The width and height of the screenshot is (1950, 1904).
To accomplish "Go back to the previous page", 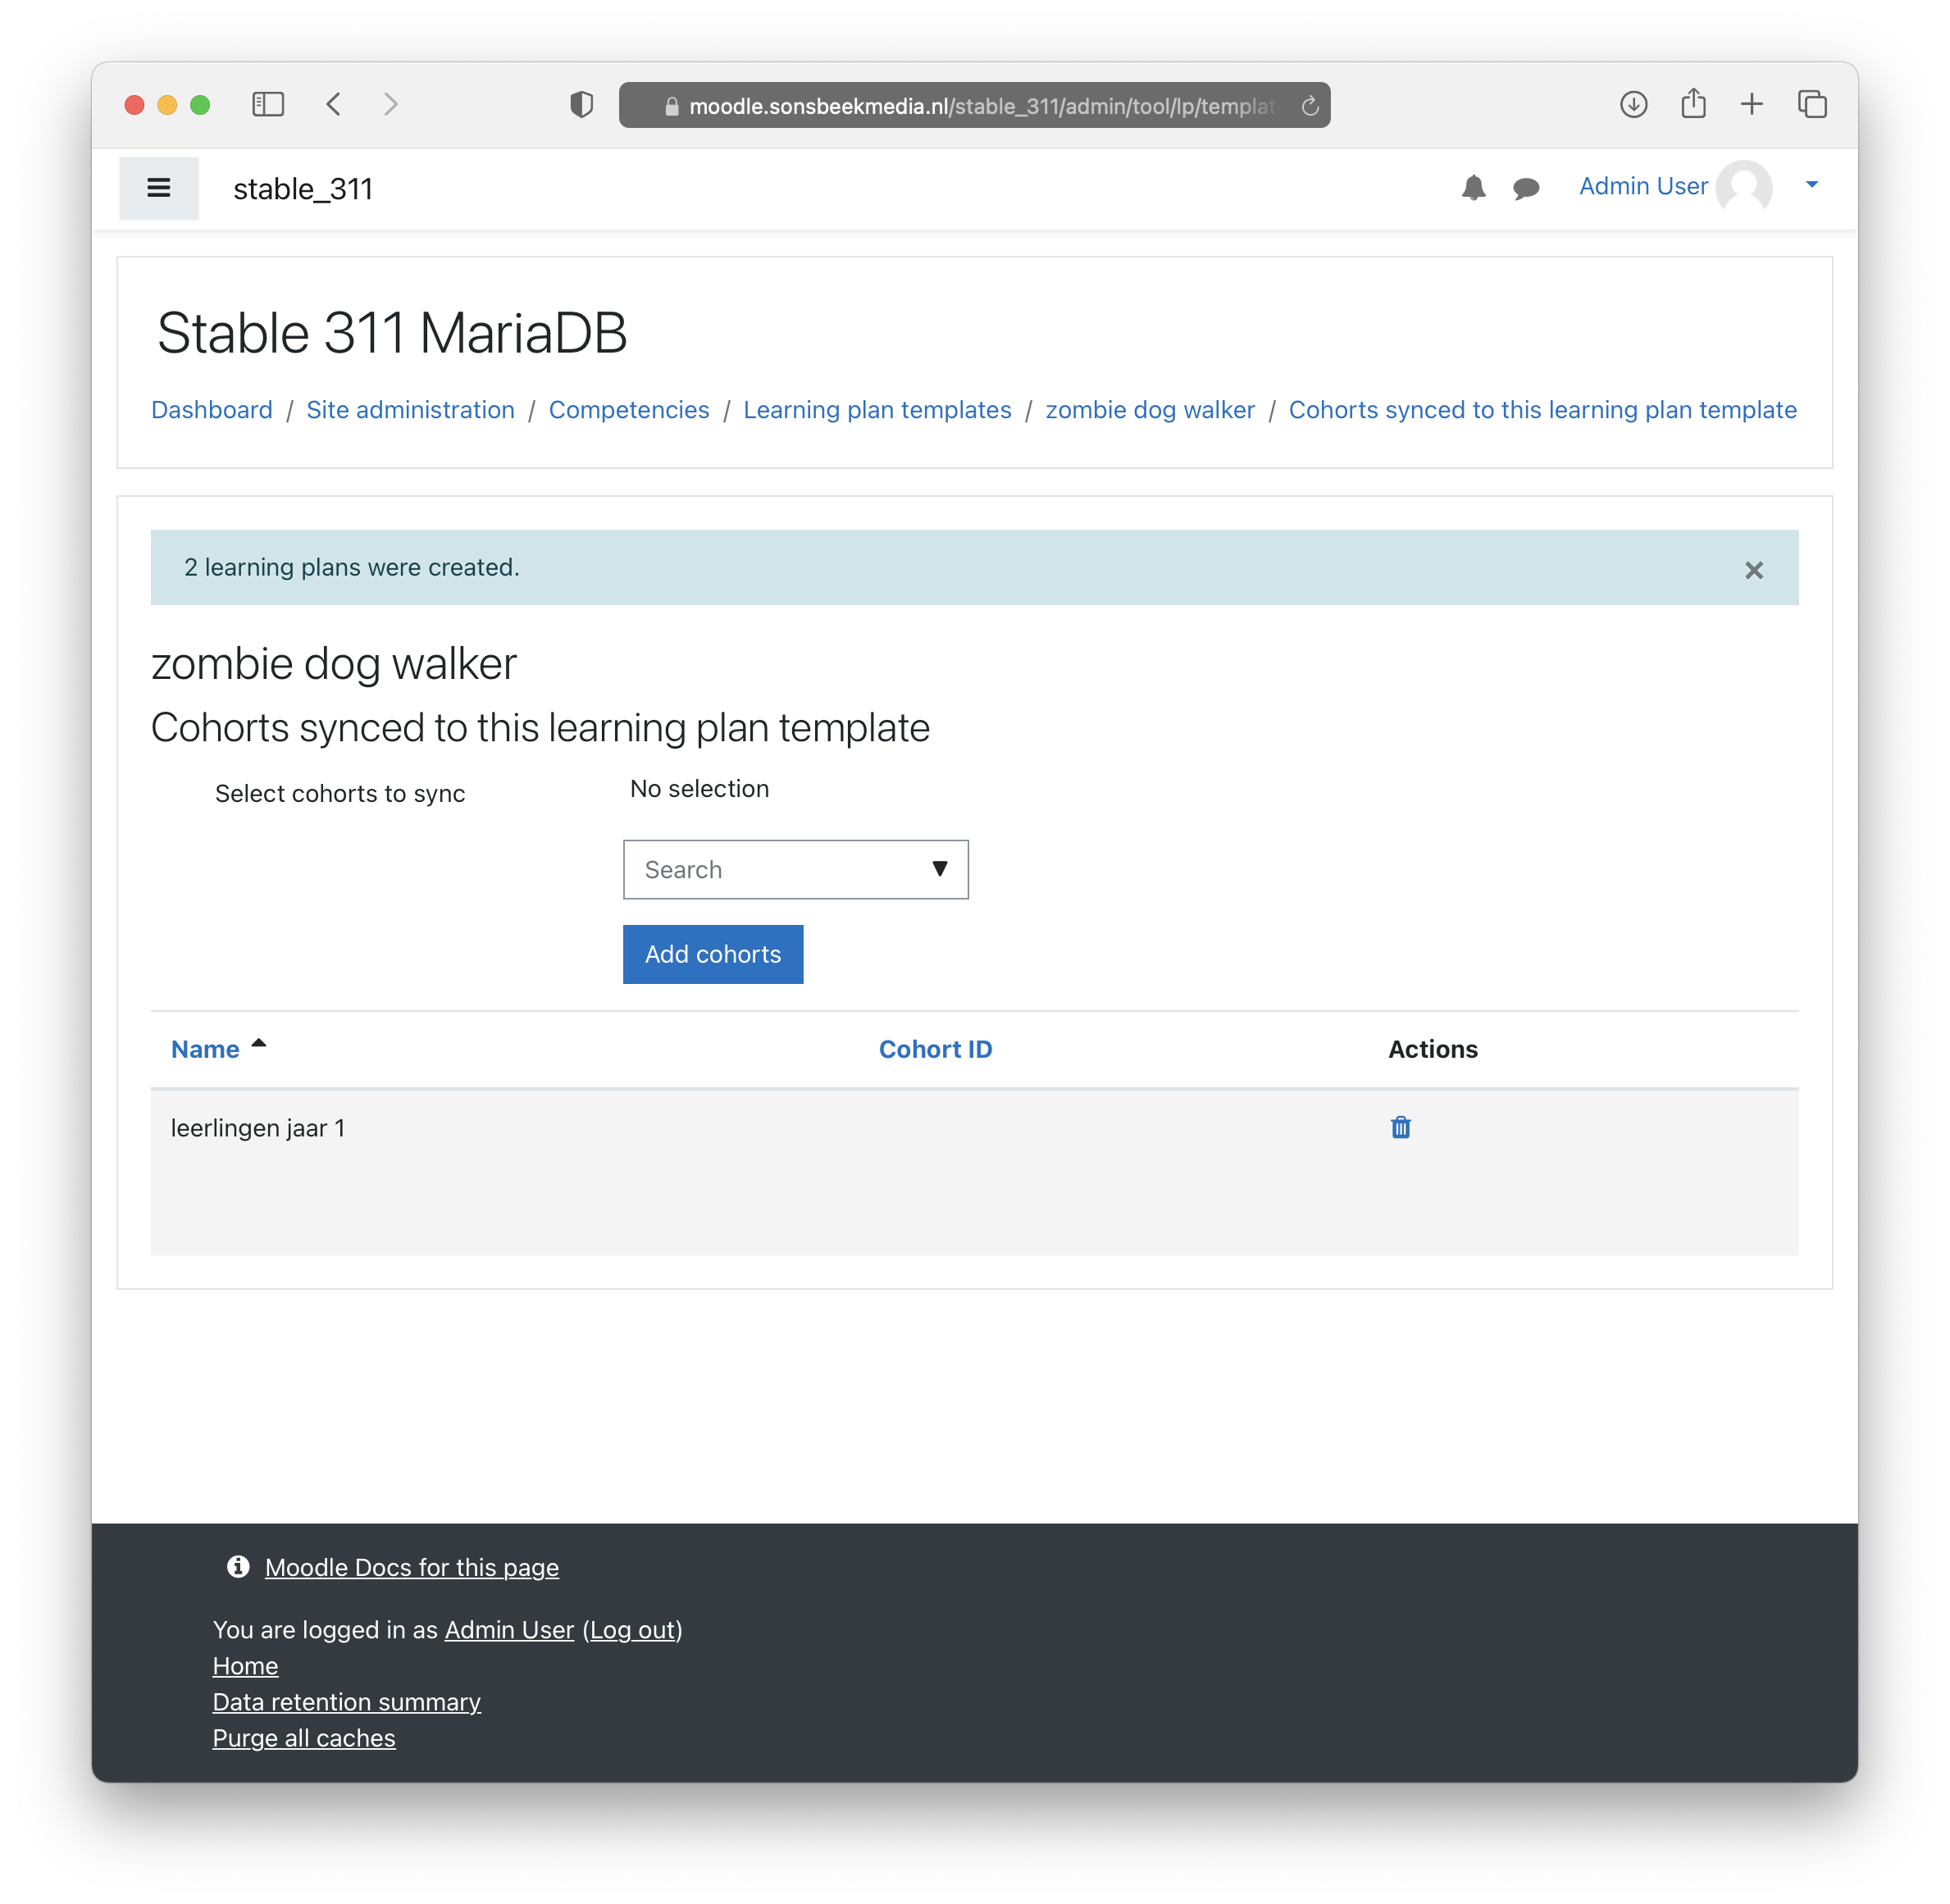I will click(334, 104).
